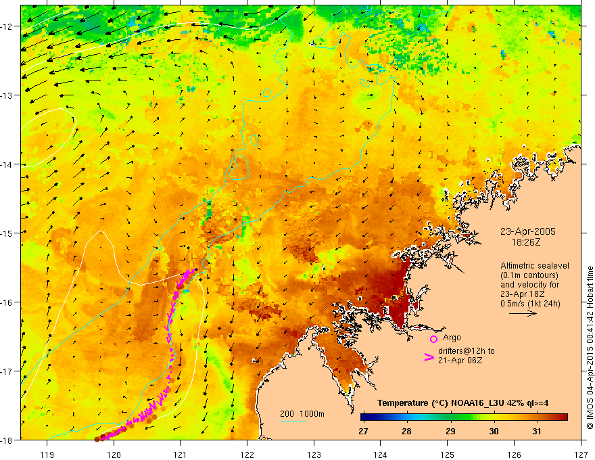Viewport: 595px width, 460px height.
Task: Click the 'Argo' legend label
Action: pyautogui.click(x=452, y=338)
